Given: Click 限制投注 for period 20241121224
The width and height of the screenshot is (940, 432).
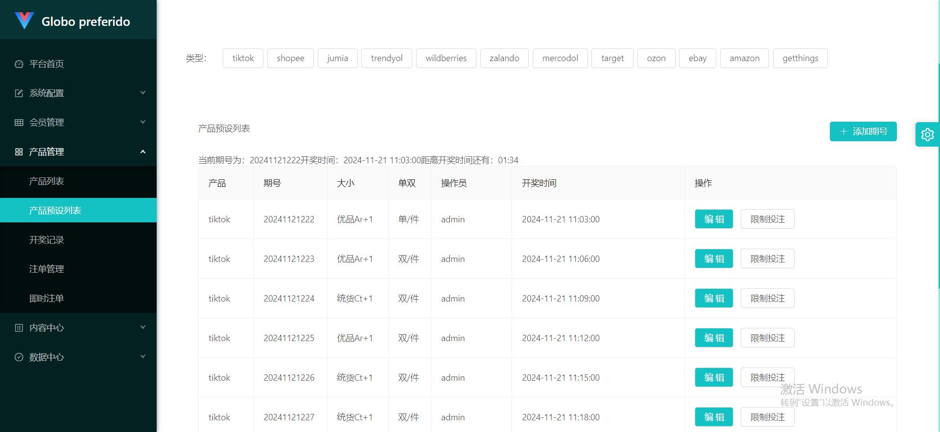Looking at the screenshot, I should click(x=768, y=298).
